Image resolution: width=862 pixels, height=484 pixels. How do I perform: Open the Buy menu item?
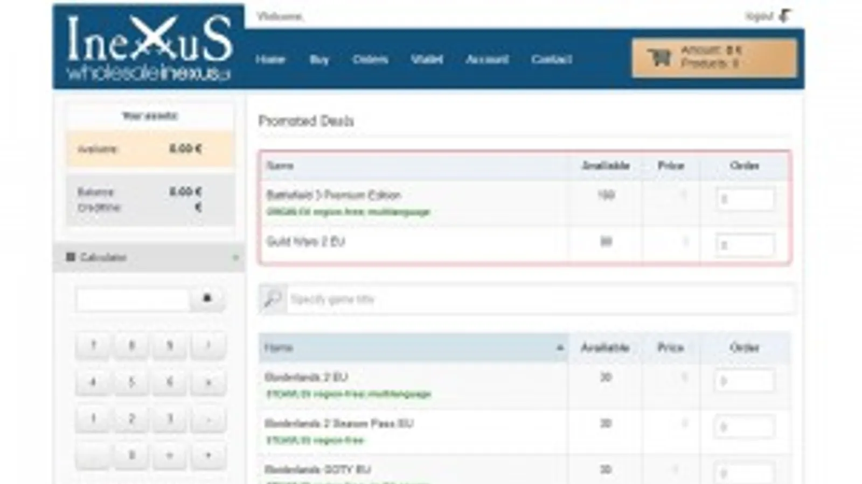point(319,59)
